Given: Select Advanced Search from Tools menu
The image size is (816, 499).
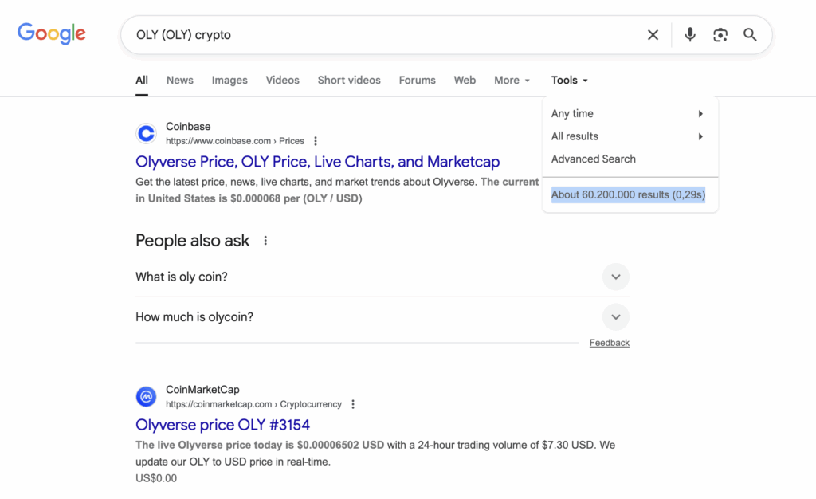Looking at the screenshot, I should 594,159.
